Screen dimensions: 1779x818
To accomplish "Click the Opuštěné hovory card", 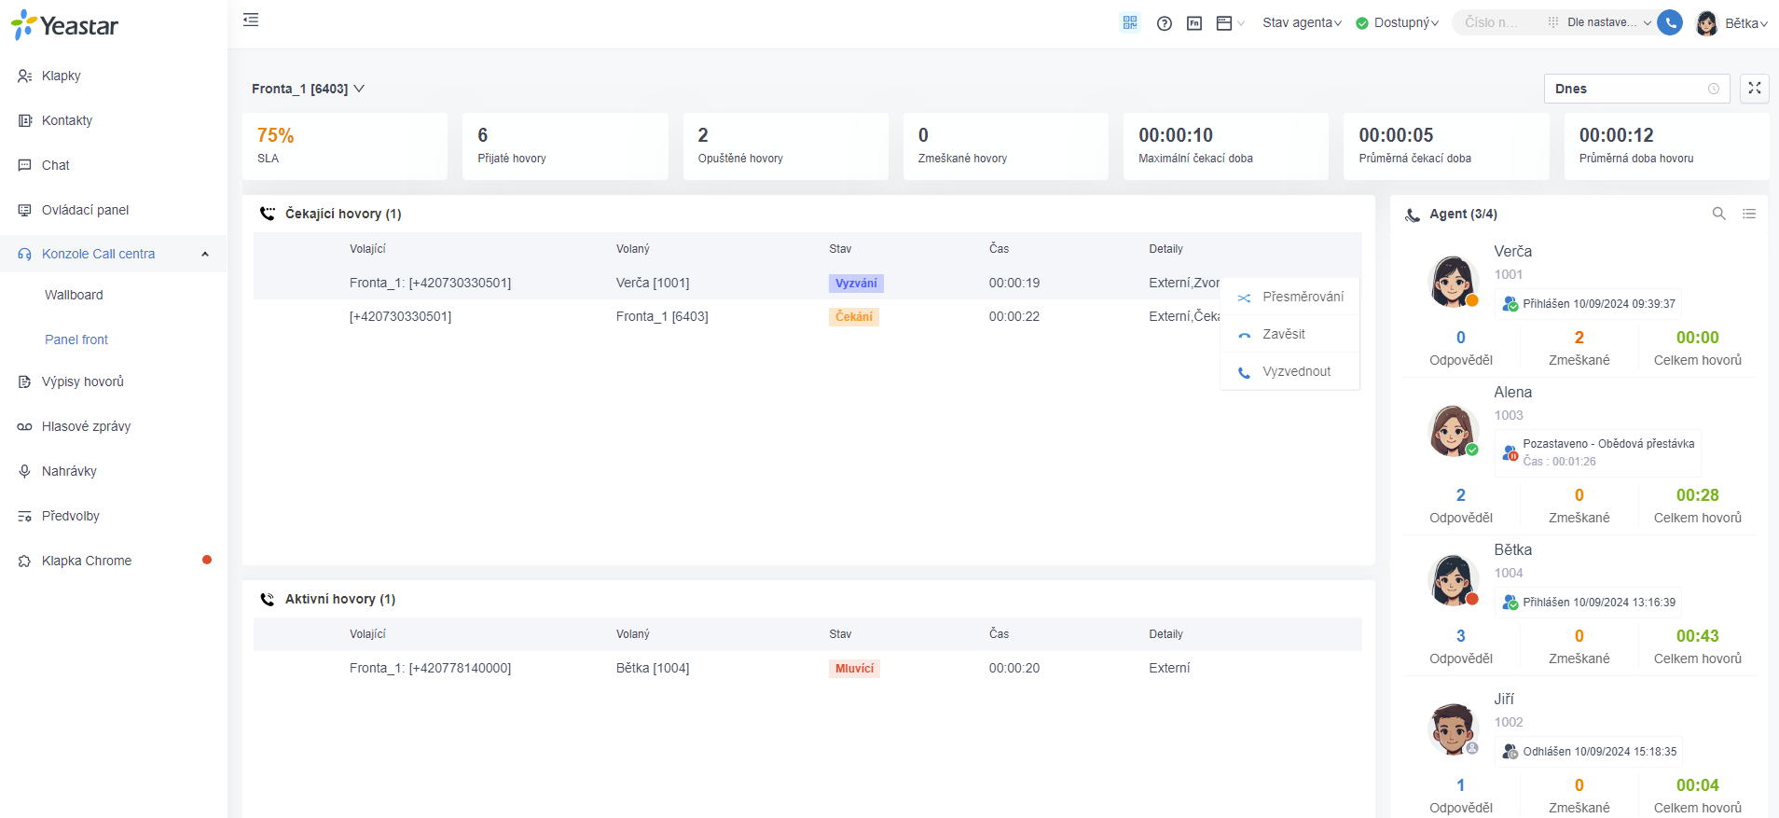I will [x=785, y=146].
